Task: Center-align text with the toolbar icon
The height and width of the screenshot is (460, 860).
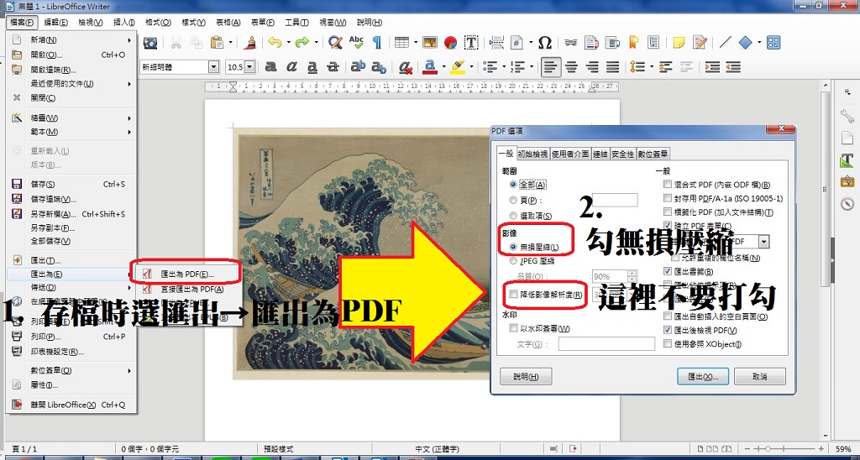Action: click(x=572, y=66)
